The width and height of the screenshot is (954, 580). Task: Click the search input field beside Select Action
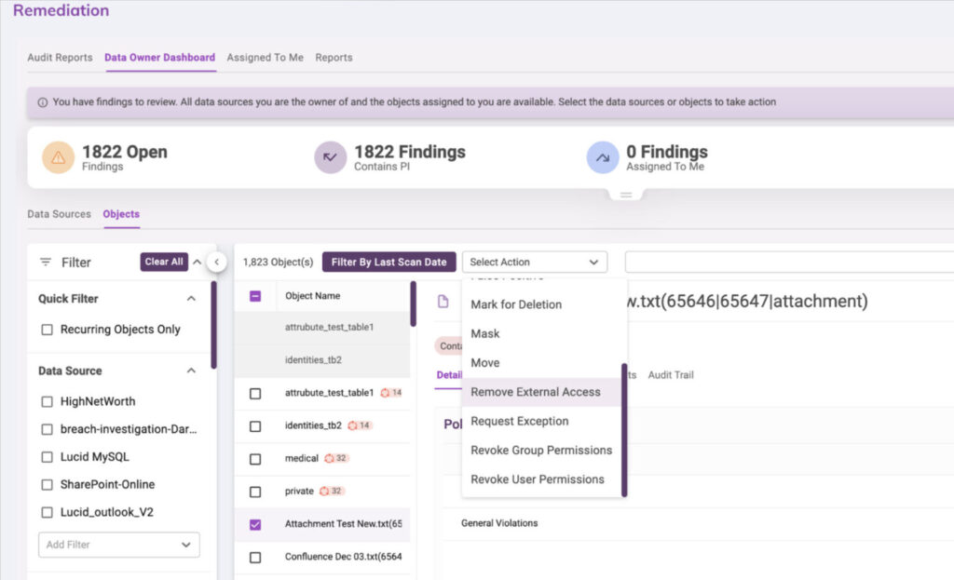789,262
